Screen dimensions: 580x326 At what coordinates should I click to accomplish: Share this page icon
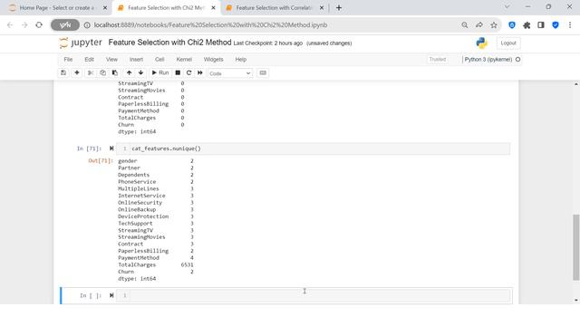(x=479, y=25)
